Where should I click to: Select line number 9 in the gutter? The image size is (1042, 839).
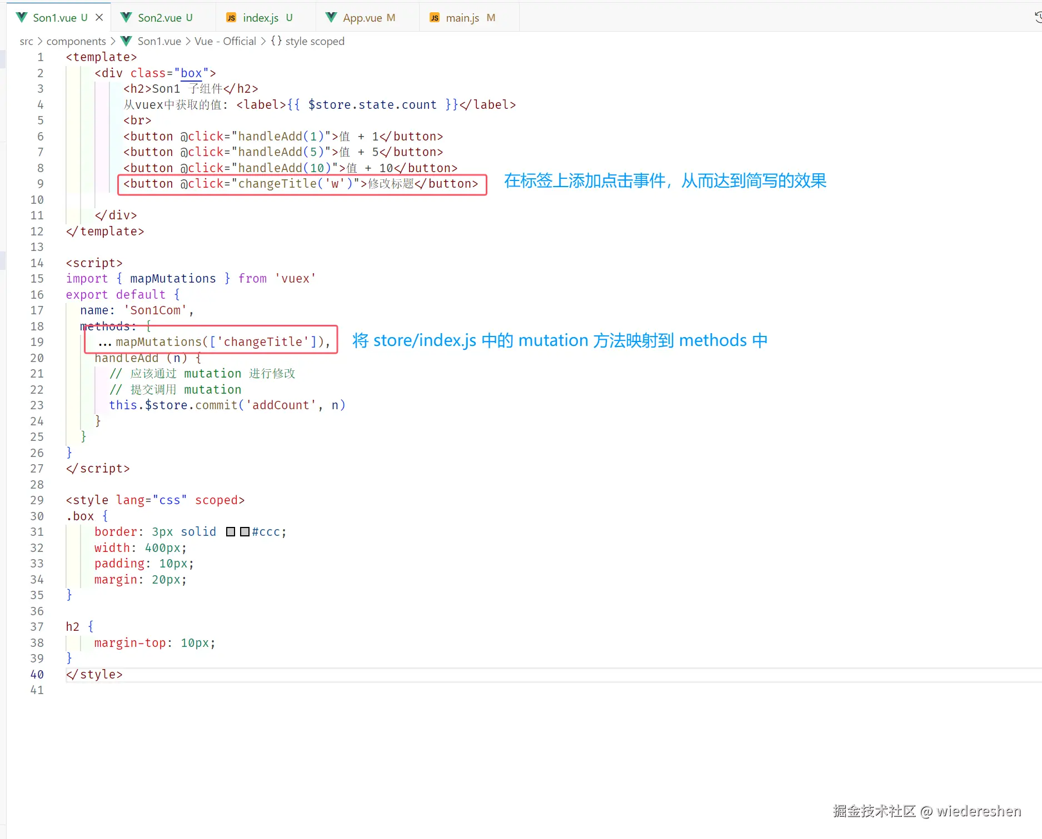[40, 184]
